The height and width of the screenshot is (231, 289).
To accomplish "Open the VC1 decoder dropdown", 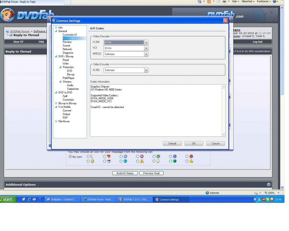I will [146, 48].
